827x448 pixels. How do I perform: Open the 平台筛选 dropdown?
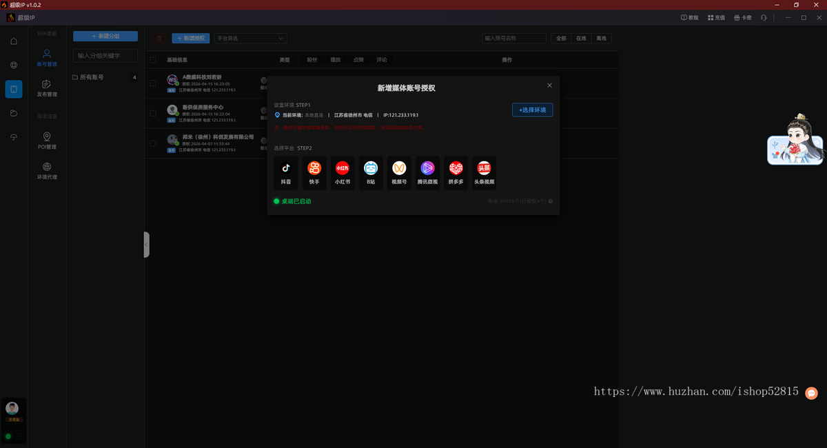point(250,39)
